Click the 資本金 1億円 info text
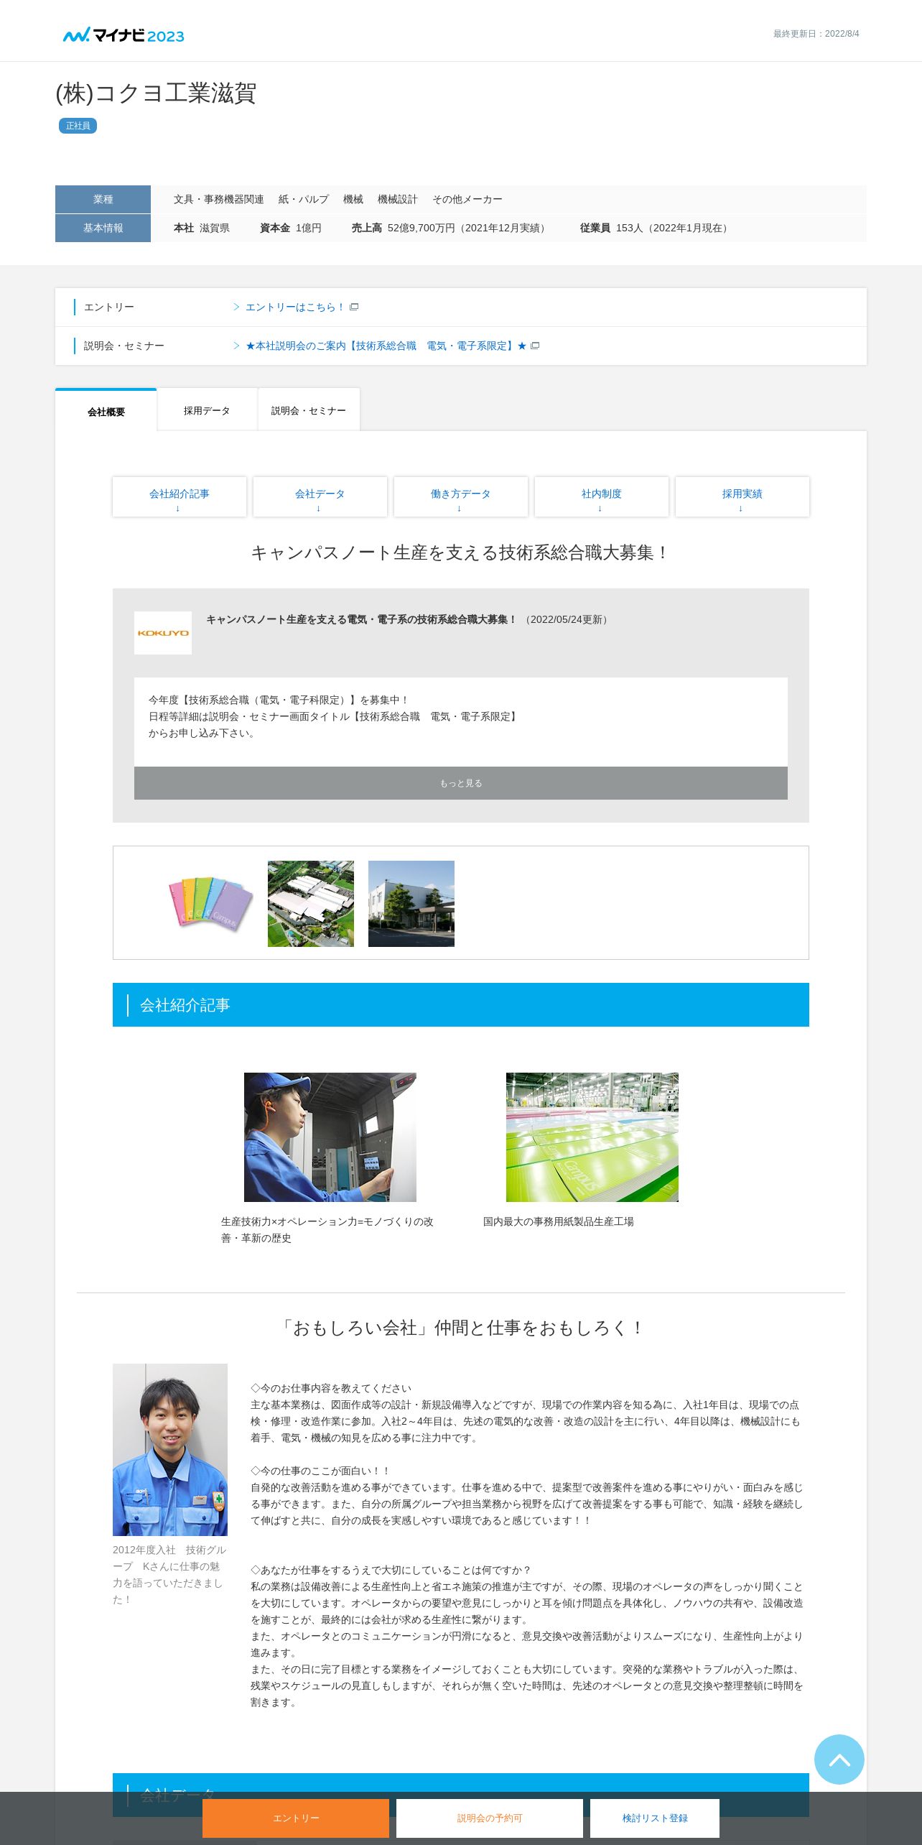Image resolution: width=922 pixels, height=1845 pixels. [x=291, y=228]
